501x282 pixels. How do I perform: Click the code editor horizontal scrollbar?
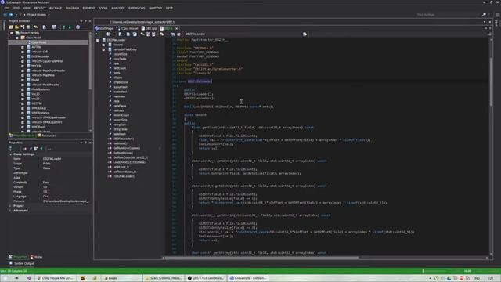click(261, 258)
